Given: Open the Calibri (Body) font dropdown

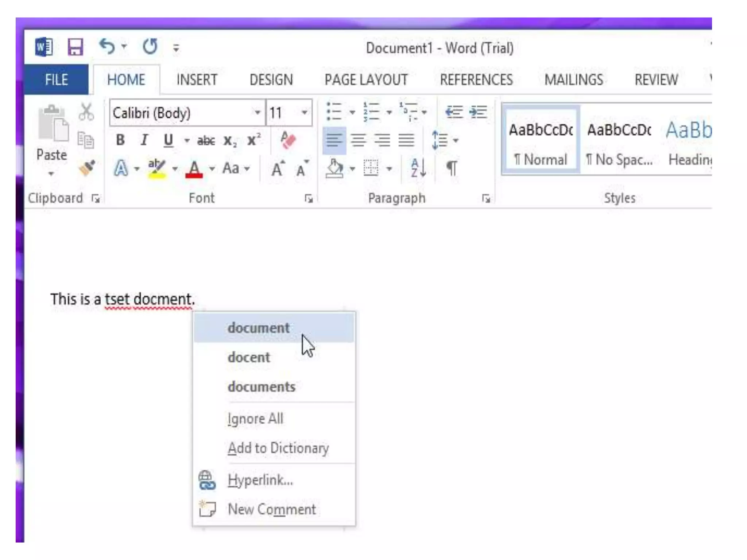Looking at the screenshot, I should click(x=258, y=112).
